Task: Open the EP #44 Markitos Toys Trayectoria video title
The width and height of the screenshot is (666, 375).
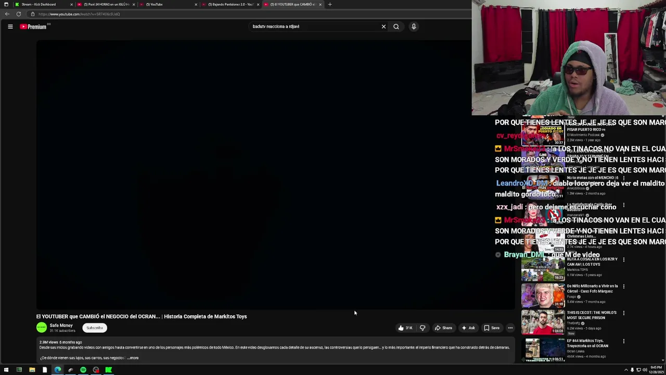Action: coord(588,343)
